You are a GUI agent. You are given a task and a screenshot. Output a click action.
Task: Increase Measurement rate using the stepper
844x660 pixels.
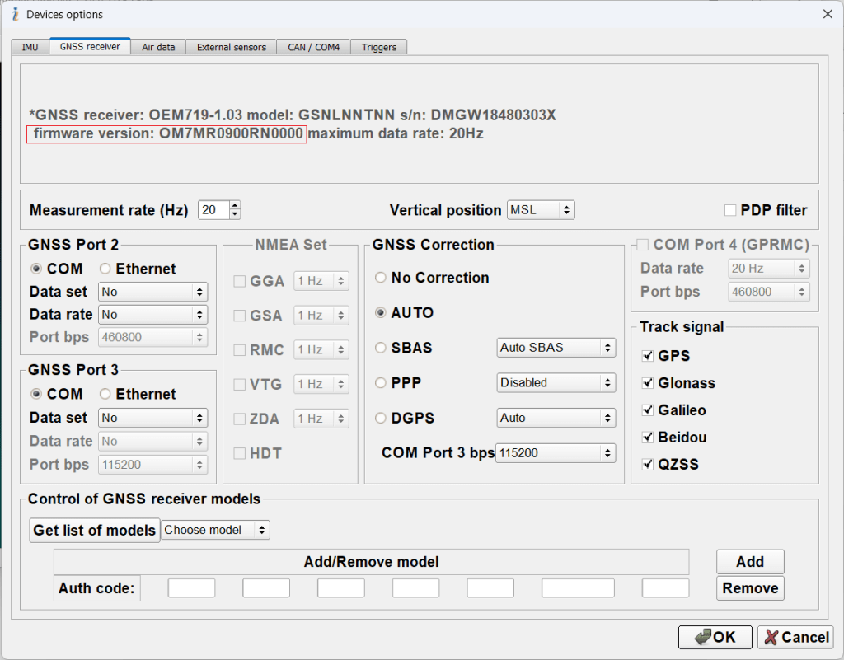coord(233,205)
